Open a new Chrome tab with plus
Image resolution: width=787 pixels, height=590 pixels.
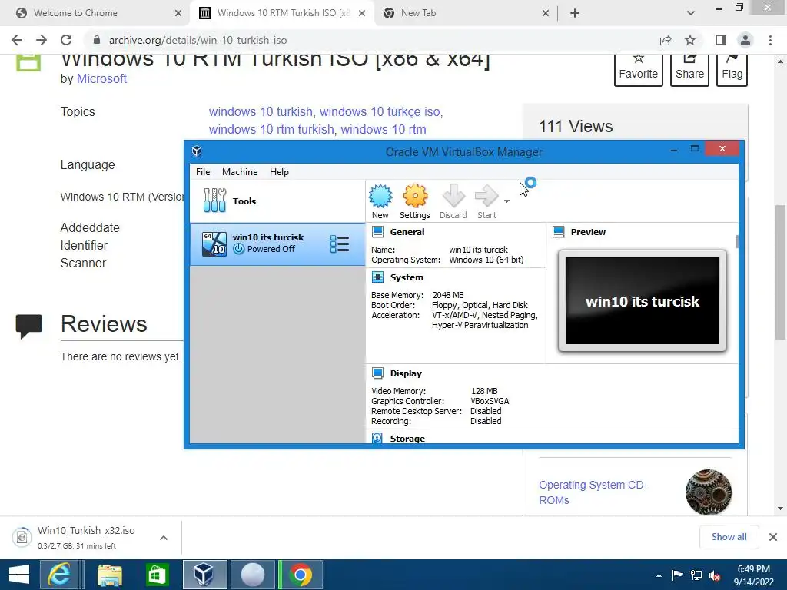[x=575, y=13]
